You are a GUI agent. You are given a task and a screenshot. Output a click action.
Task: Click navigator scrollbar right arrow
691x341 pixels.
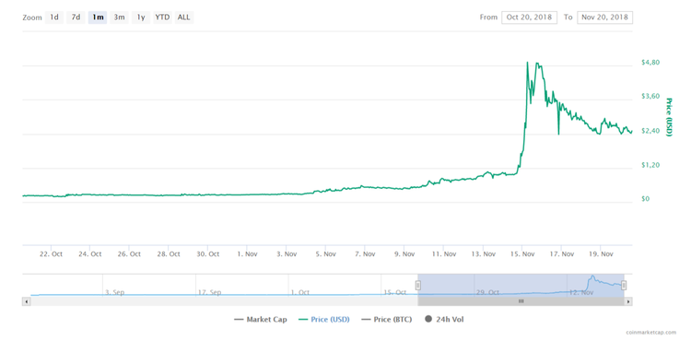tap(628, 301)
